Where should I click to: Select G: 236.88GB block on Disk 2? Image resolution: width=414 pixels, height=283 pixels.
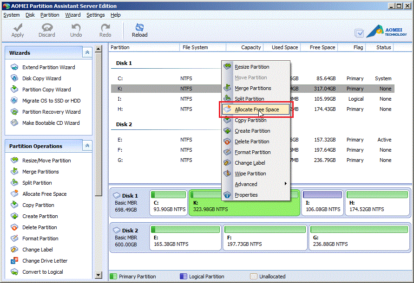point(359,238)
